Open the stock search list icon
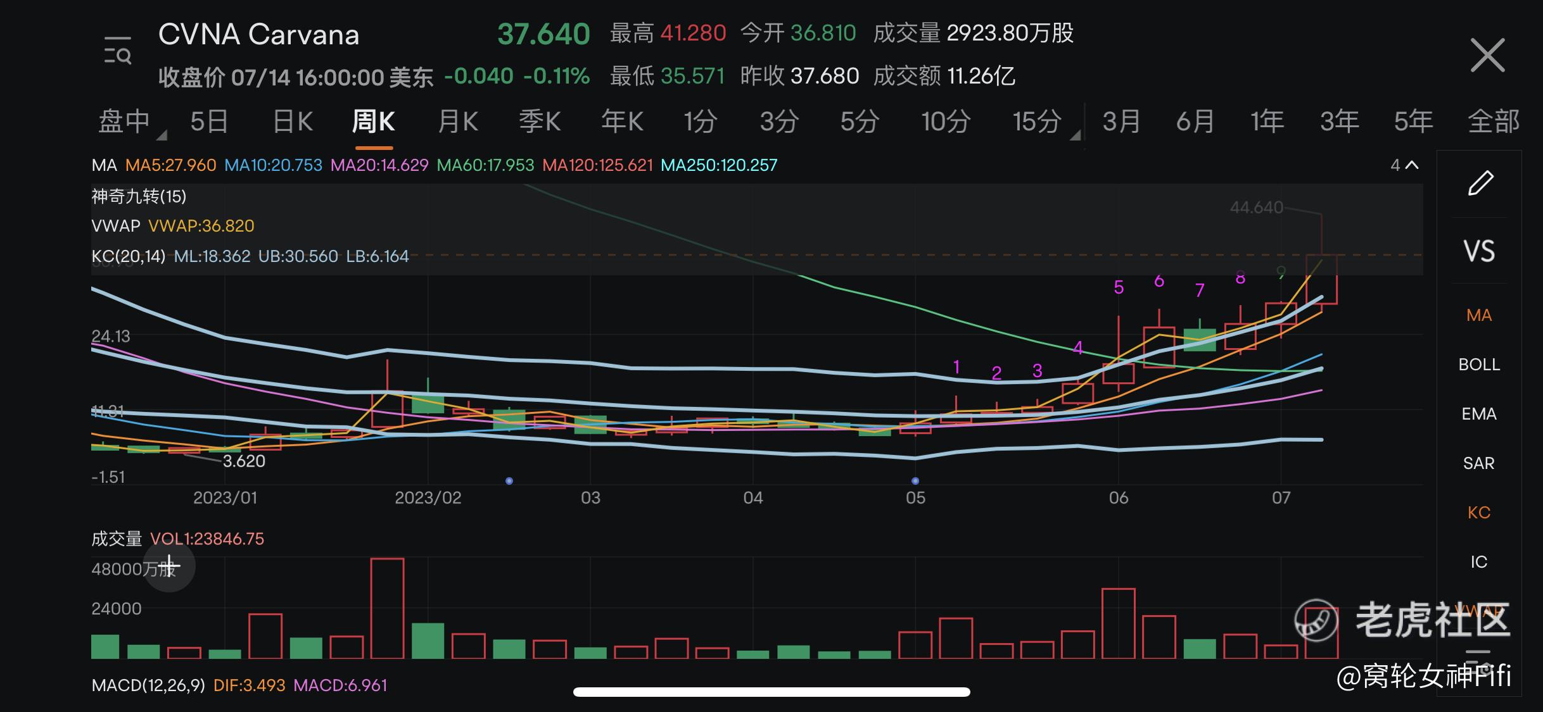1543x712 pixels. [118, 51]
